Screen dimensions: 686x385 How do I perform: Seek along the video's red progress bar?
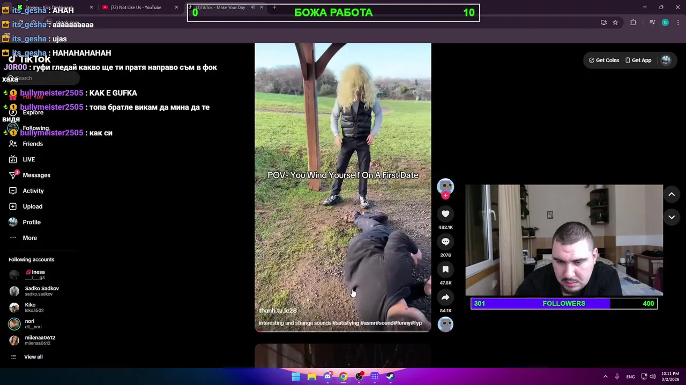343,331
